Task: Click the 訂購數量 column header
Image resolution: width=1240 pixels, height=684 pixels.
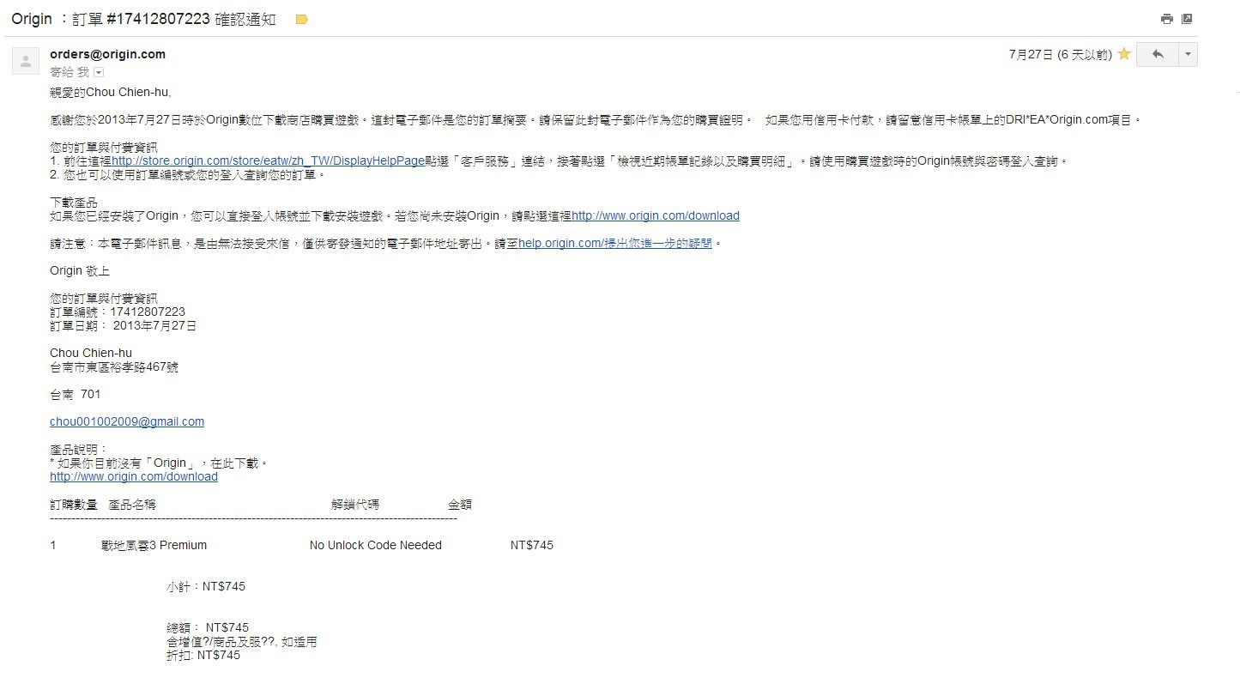Action: pos(74,504)
